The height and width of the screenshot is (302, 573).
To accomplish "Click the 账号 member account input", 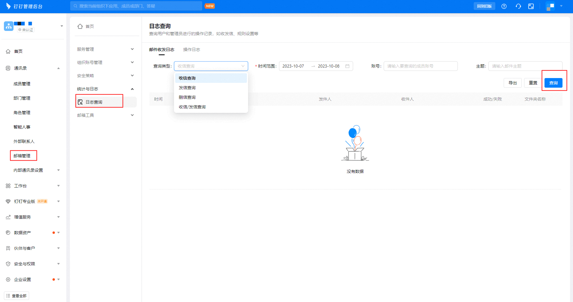I will point(421,66).
